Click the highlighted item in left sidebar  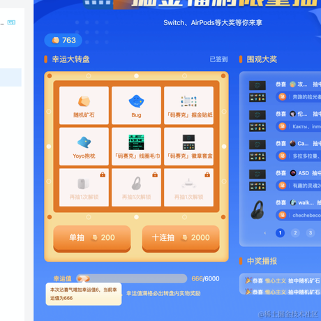coord(10,77)
